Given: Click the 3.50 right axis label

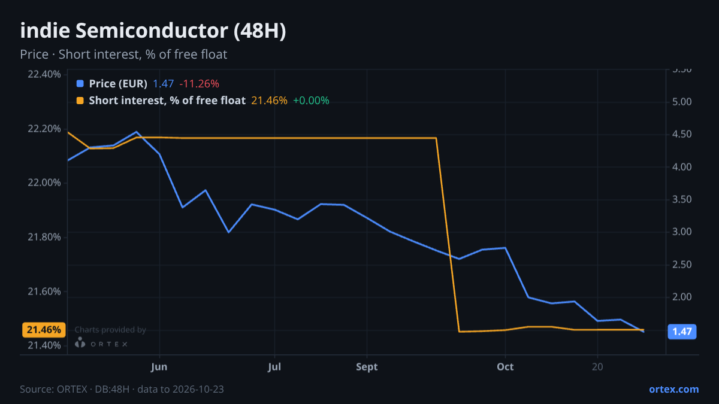Looking at the screenshot, I should [x=682, y=199].
